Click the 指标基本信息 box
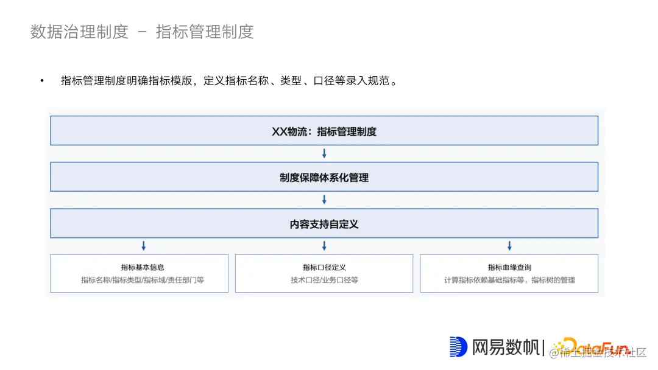The height and width of the screenshot is (370, 658). tap(139, 273)
